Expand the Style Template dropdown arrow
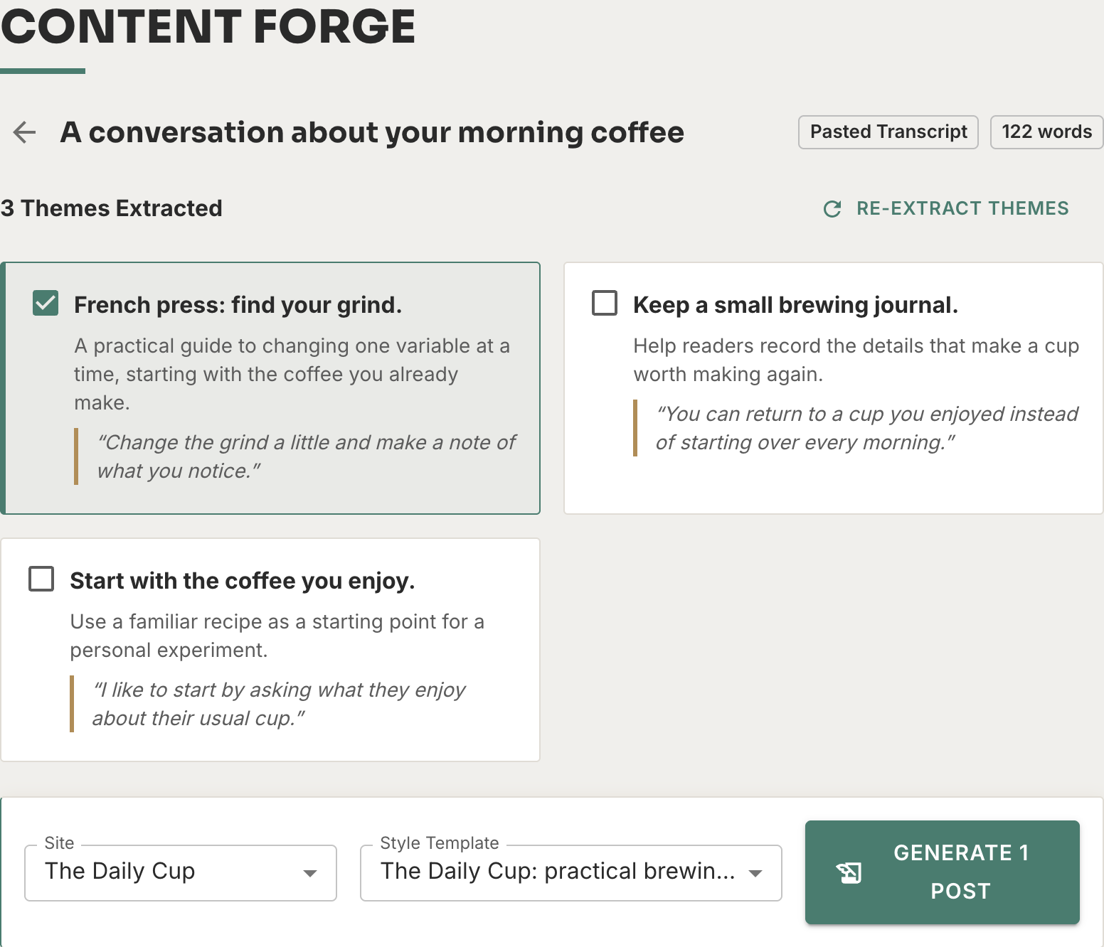The width and height of the screenshot is (1104, 947). 755,873
